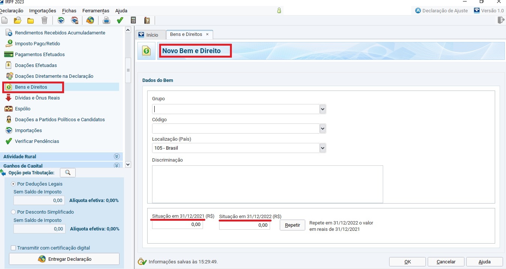The image size is (506, 269).
Task: Enable Transmitir com certificação digital checkbox
Action: [x=13, y=248]
